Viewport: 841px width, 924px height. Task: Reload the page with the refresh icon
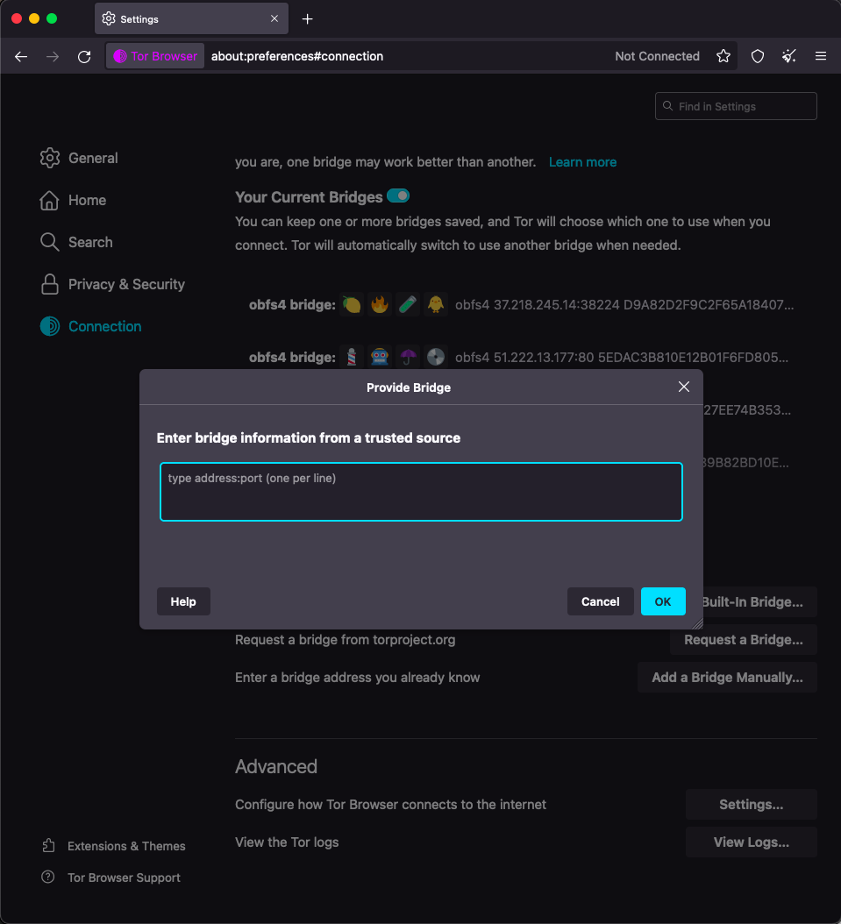tap(84, 57)
